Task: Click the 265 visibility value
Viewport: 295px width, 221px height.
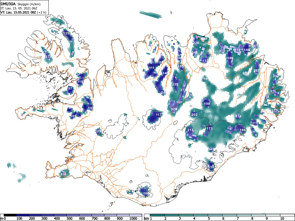Action: (255, 46)
